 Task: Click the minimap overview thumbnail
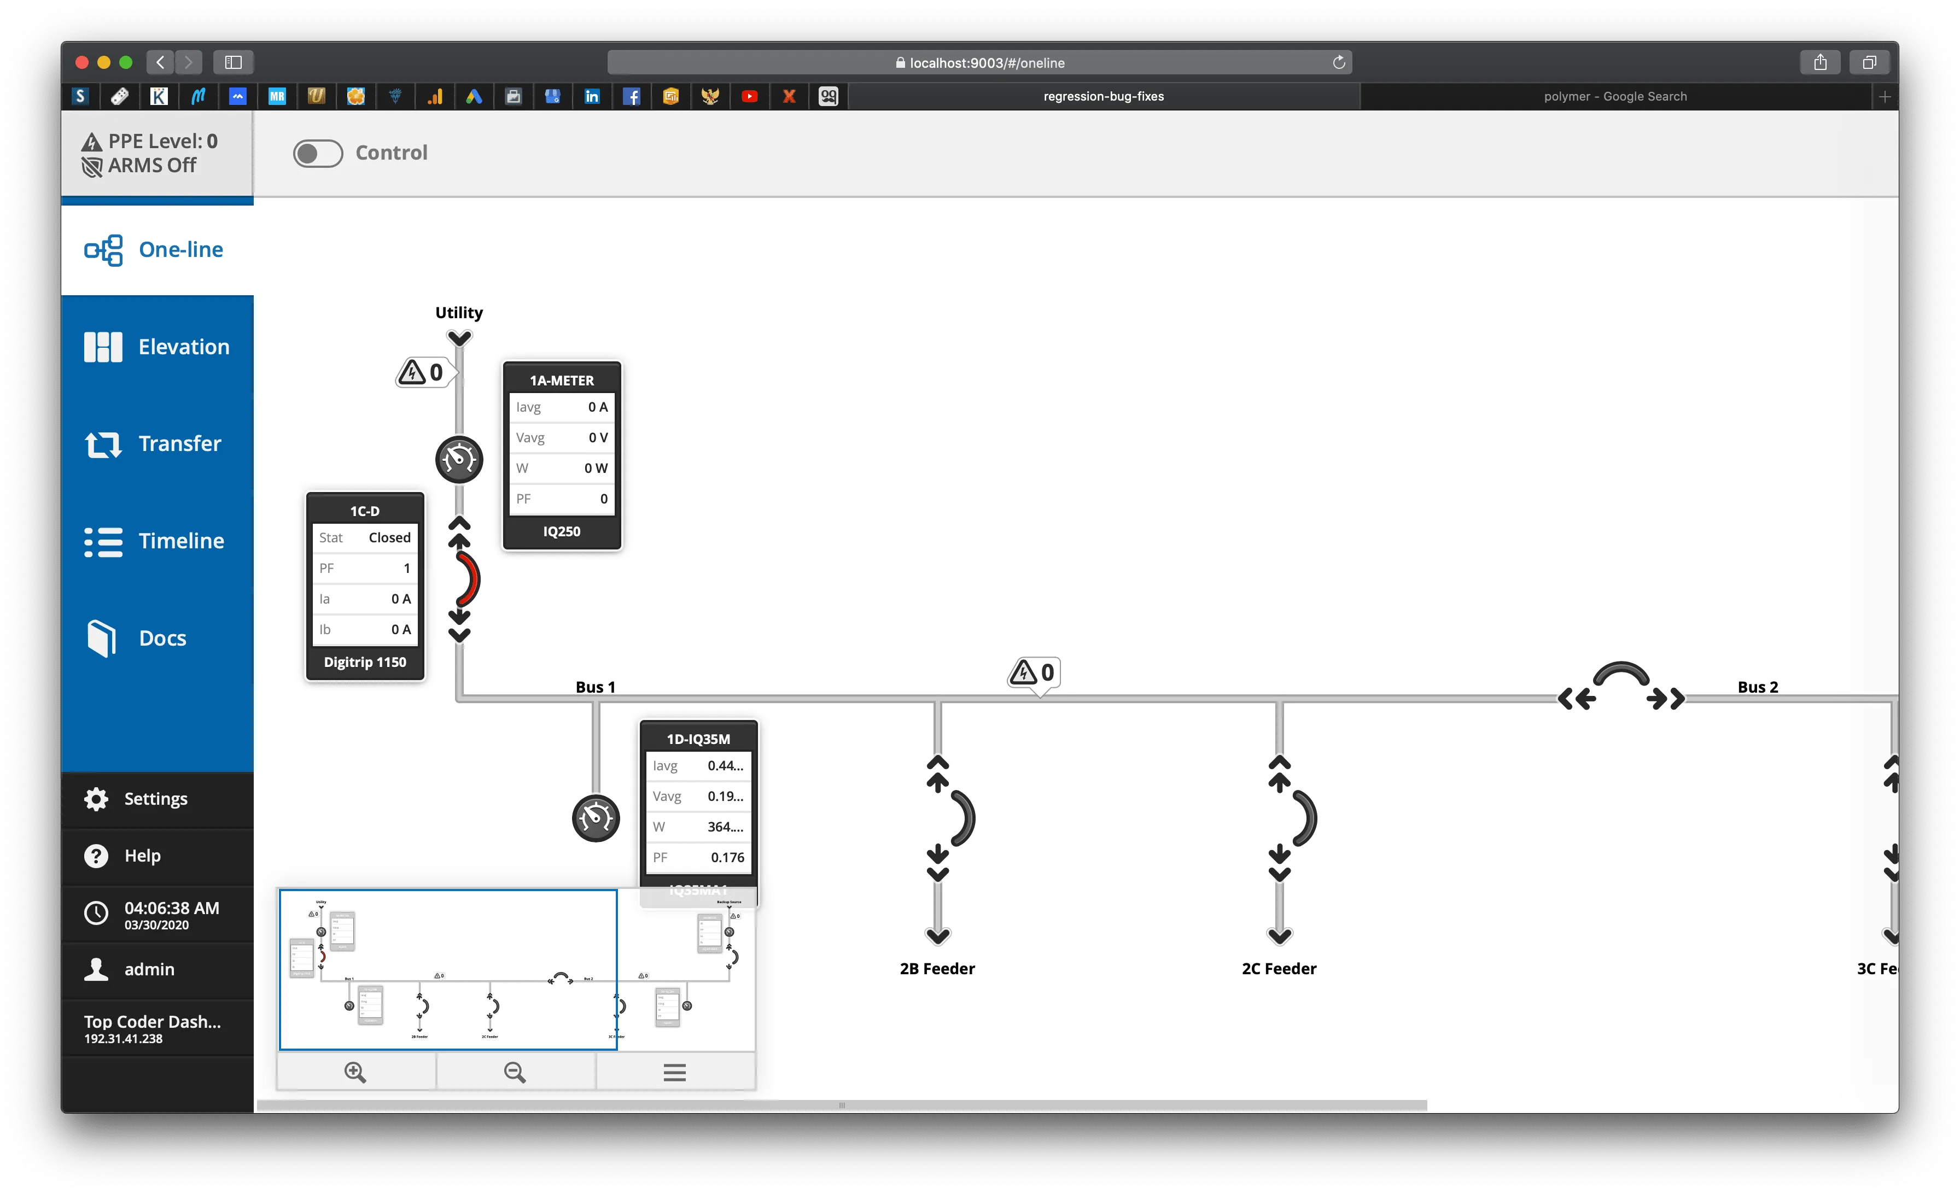(516, 970)
